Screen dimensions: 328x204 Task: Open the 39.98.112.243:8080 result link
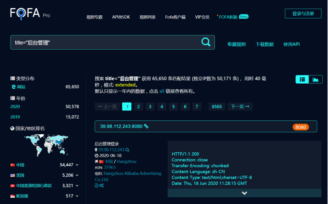point(121,126)
